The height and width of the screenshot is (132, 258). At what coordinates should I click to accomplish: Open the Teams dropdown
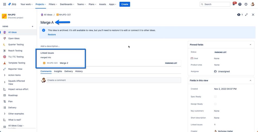tap(81, 4)
